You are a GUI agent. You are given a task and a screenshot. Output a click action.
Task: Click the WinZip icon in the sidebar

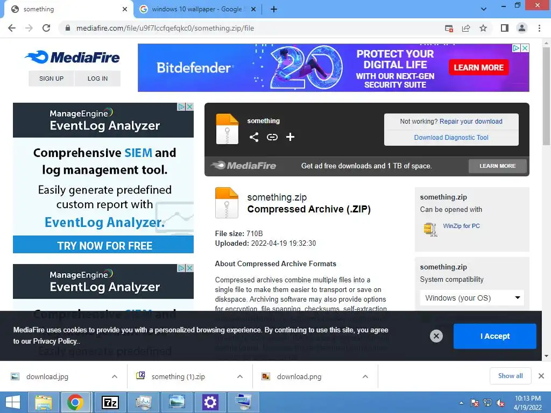click(x=430, y=229)
